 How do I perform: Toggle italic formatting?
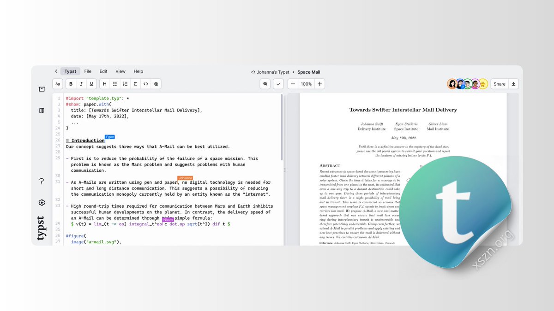tap(81, 84)
